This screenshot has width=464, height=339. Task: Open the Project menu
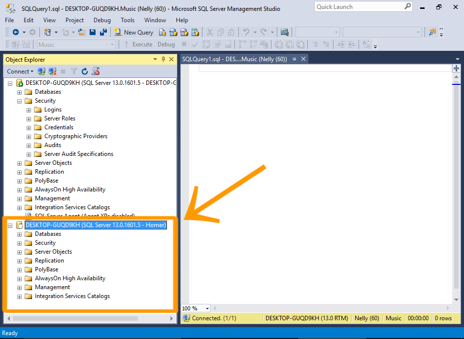[x=74, y=20]
